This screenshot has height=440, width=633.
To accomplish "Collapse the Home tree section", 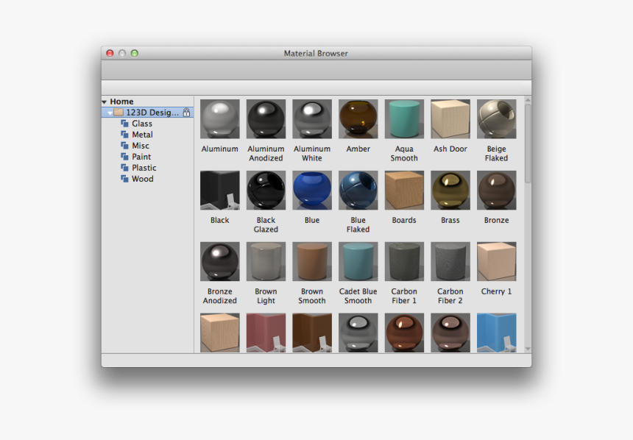I will pyautogui.click(x=105, y=101).
